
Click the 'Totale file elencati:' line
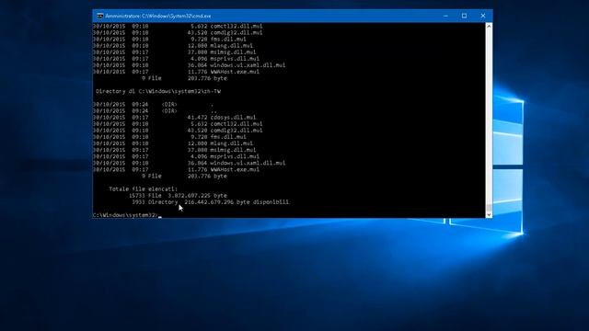click(144, 189)
